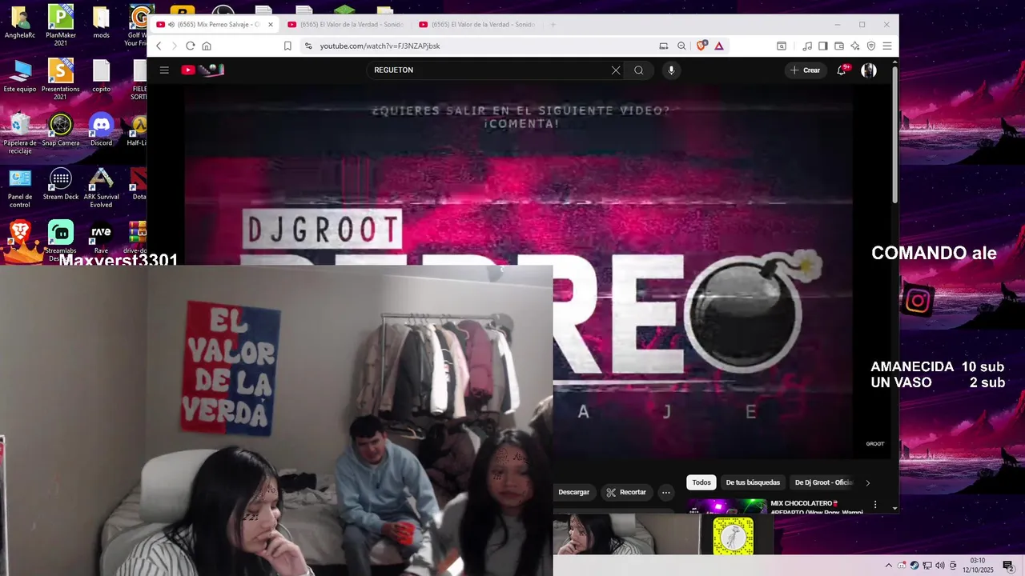The height and width of the screenshot is (576, 1025).
Task: Clear the REGUETON search text
Action: point(616,70)
